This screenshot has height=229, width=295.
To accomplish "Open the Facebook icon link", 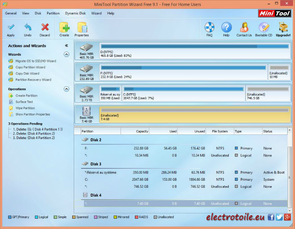I will pos(271,217).
